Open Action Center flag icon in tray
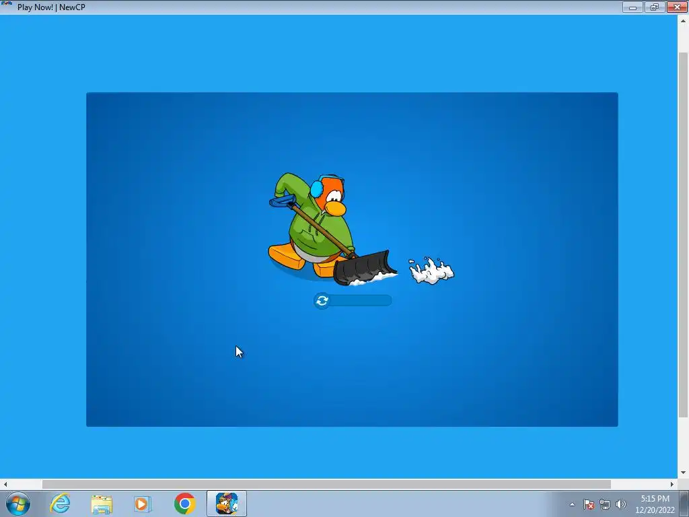Screen dimensions: 689x517 589,504
